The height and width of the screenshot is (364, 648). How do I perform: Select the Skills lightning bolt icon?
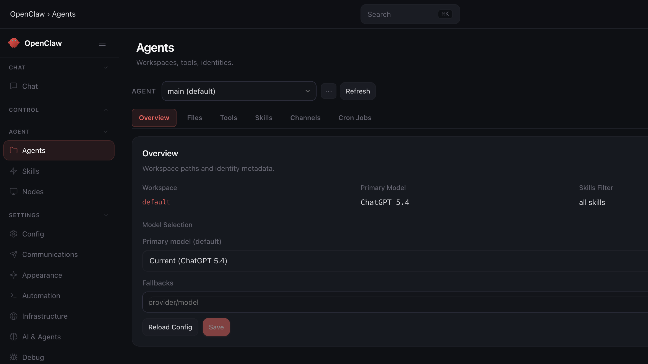tap(14, 171)
